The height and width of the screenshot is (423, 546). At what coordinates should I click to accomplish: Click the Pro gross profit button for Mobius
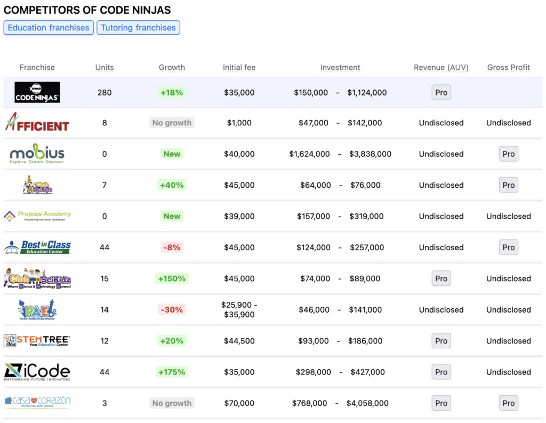coord(508,154)
